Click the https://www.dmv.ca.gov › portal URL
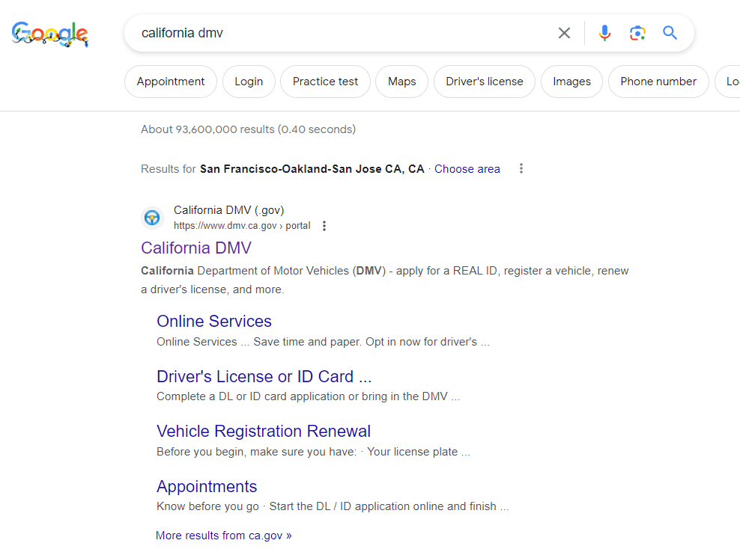The width and height of the screenshot is (740, 549). click(242, 226)
